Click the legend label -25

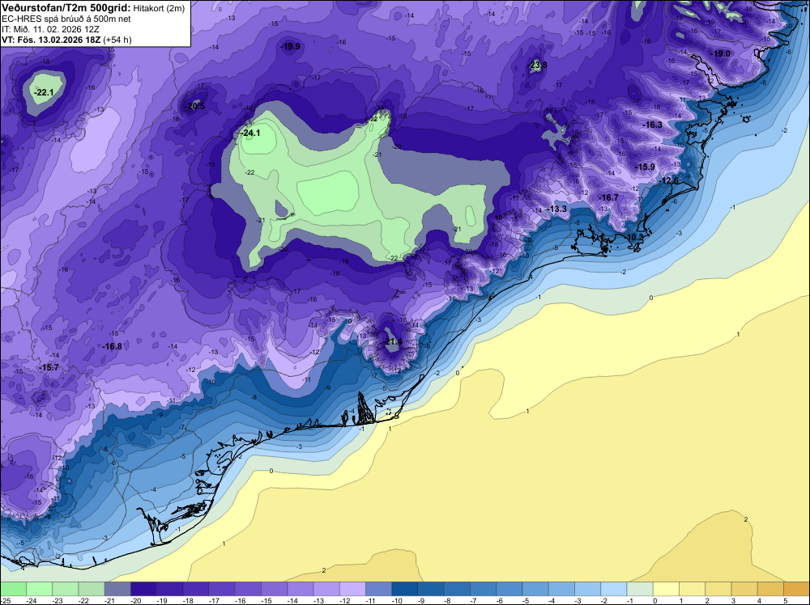point(5,600)
